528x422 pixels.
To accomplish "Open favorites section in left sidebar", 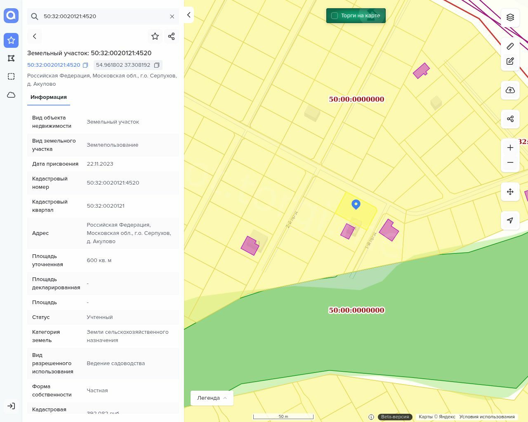I will pos(11,40).
